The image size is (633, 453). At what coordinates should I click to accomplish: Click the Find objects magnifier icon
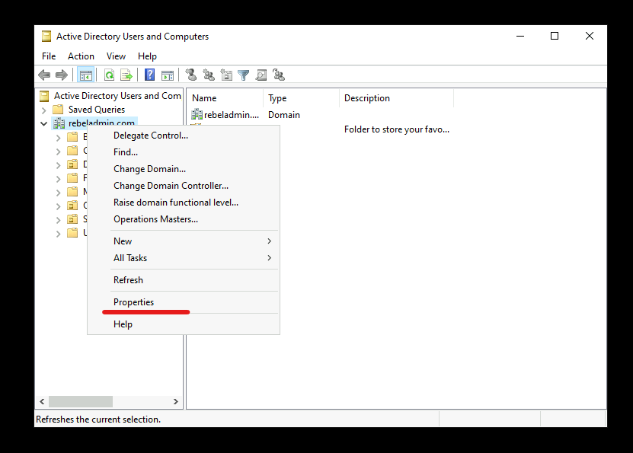click(261, 75)
